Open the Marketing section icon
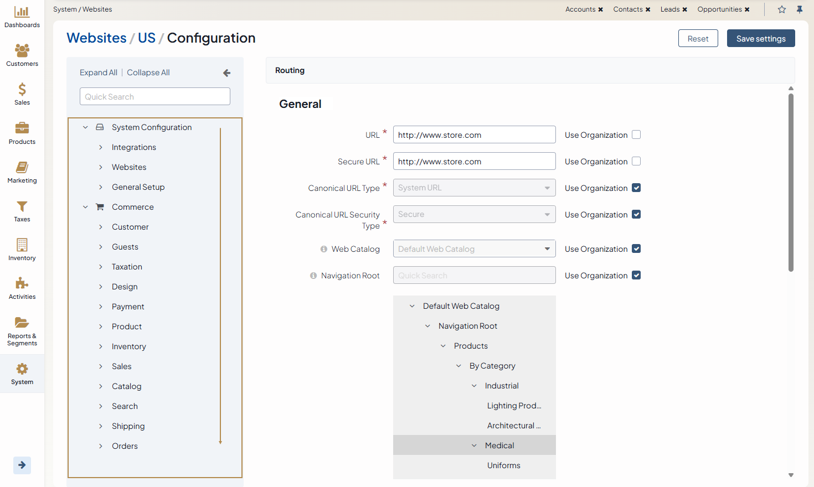 coord(22,168)
